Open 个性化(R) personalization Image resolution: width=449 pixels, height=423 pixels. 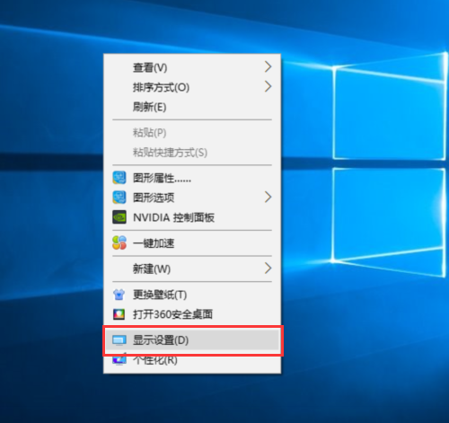click(192, 361)
